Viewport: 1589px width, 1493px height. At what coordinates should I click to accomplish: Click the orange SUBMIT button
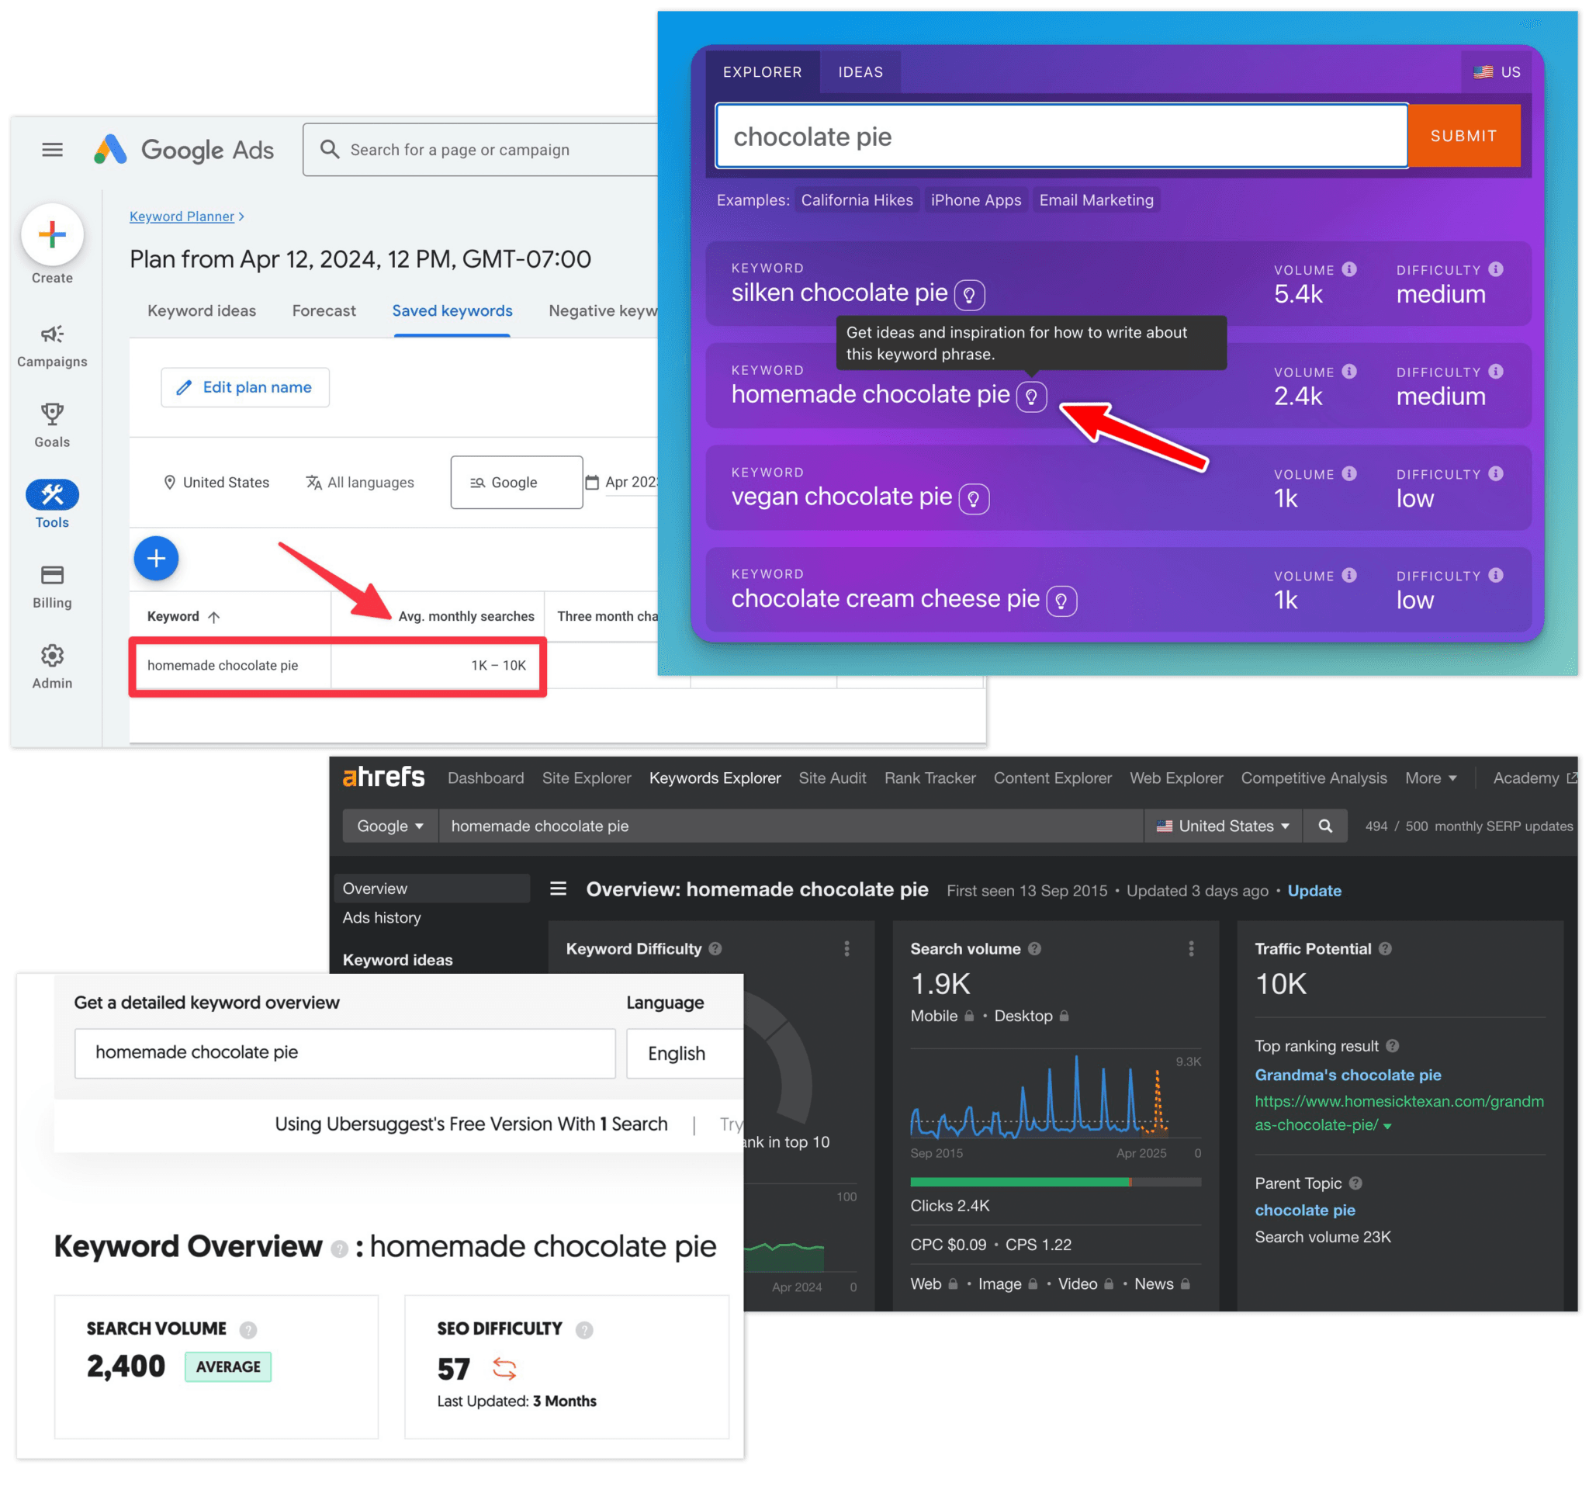[1464, 135]
